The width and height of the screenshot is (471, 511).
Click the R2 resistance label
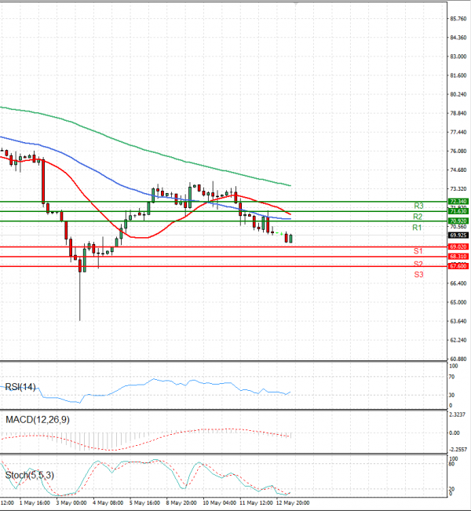pyautogui.click(x=418, y=217)
